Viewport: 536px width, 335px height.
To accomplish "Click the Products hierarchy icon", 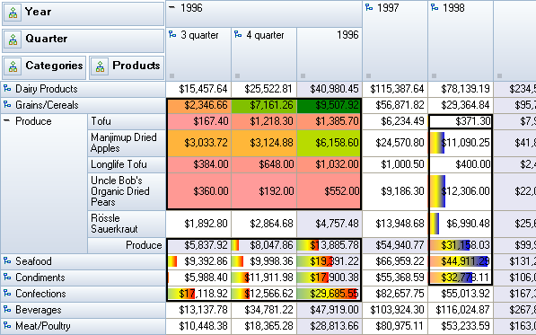I will click(x=100, y=66).
